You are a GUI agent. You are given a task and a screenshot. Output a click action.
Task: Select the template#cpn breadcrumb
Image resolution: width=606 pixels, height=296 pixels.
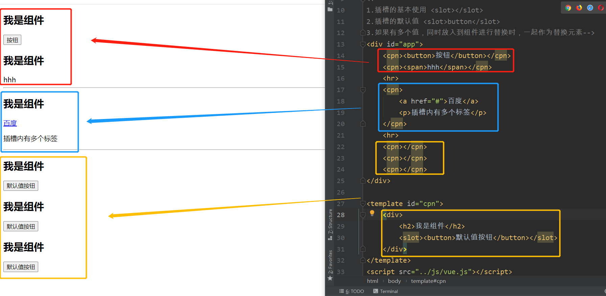click(428, 281)
